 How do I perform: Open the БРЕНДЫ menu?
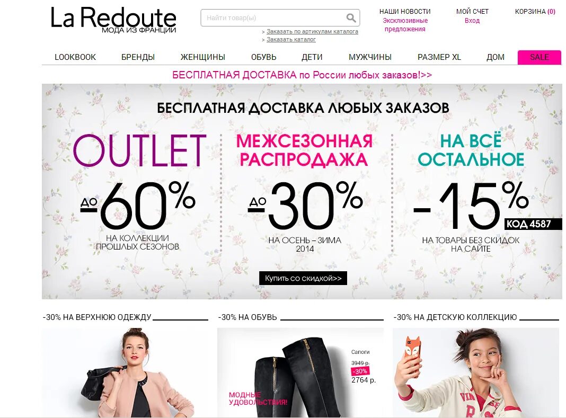[x=138, y=57]
